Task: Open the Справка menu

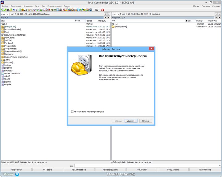Action: tap(216, 6)
